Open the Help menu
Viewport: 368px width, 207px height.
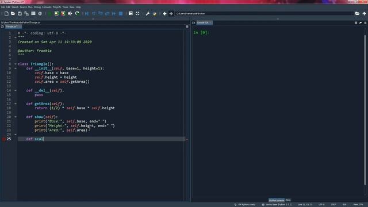(78, 7)
